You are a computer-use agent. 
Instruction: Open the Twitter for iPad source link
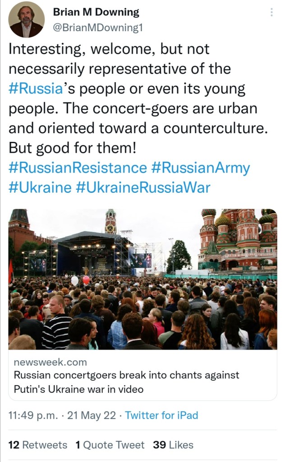coord(161,415)
